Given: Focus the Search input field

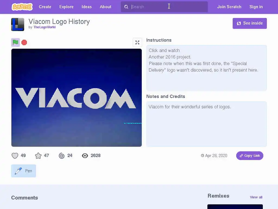Looking at the screenshot, I should 164,7.
